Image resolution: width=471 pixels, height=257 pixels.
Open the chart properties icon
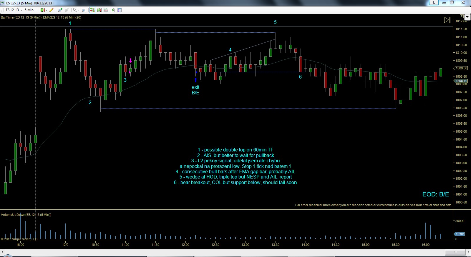(x=120, y=10)
